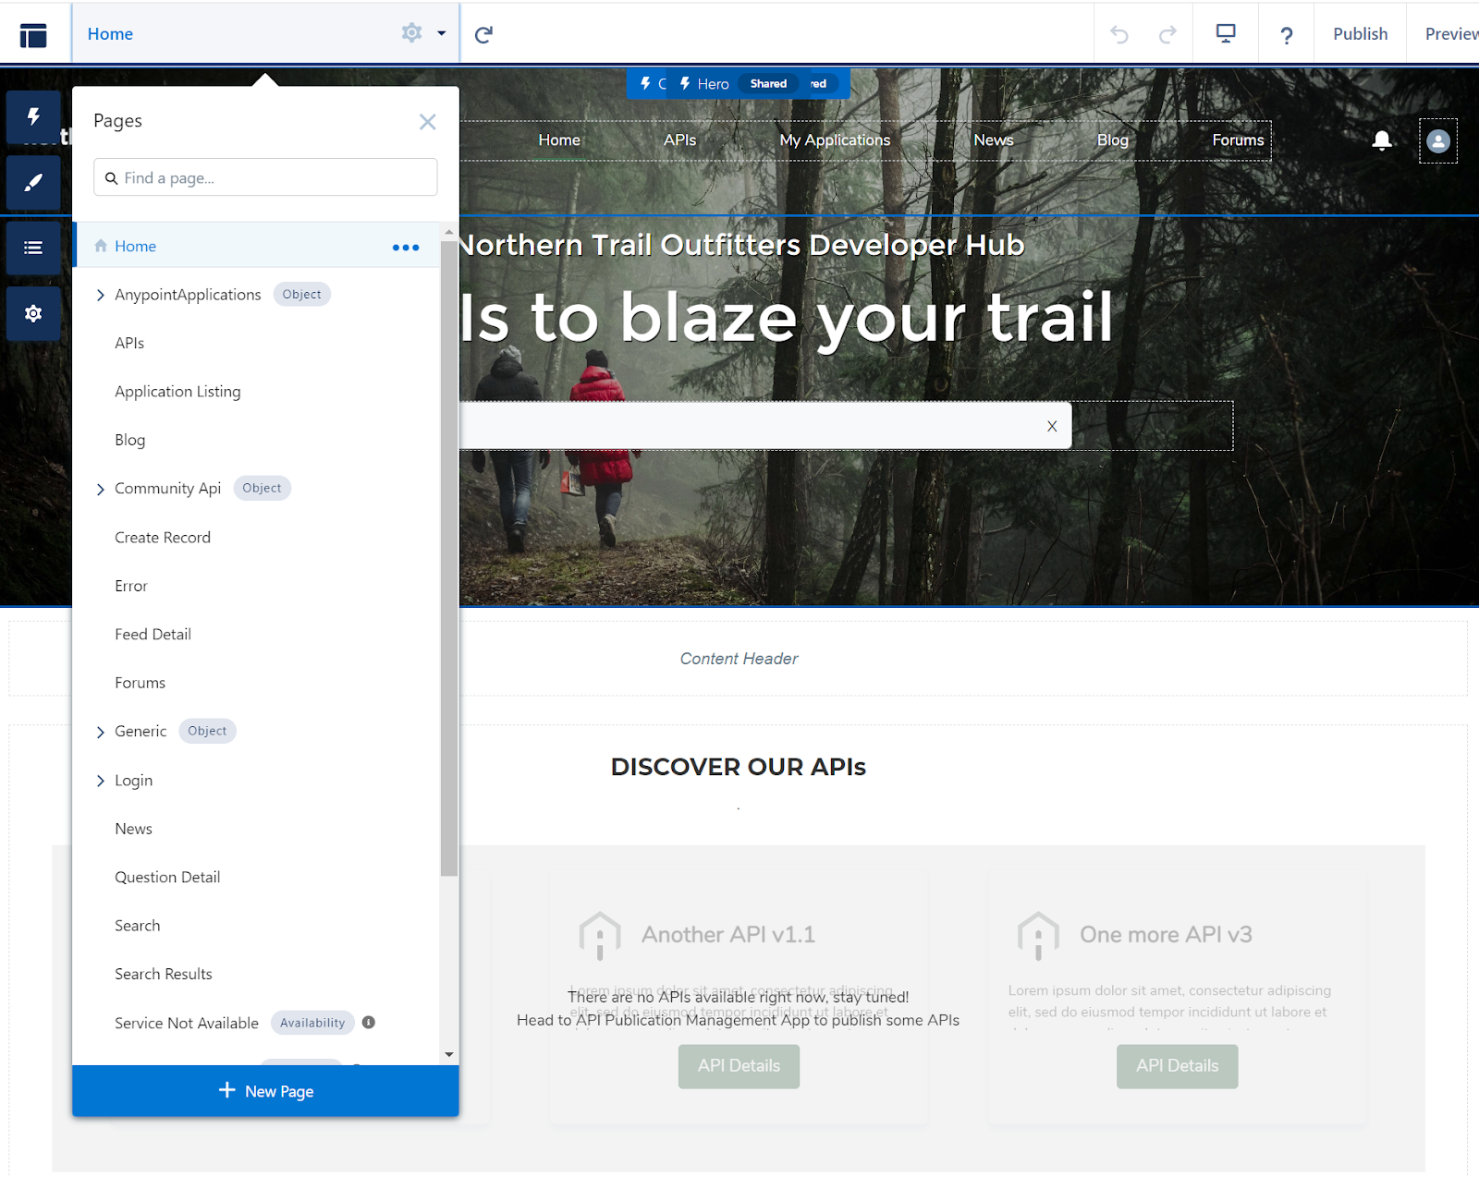Click API Details under One more API v3
1479x1177 pixels.
click(x=1177, y=1066)
